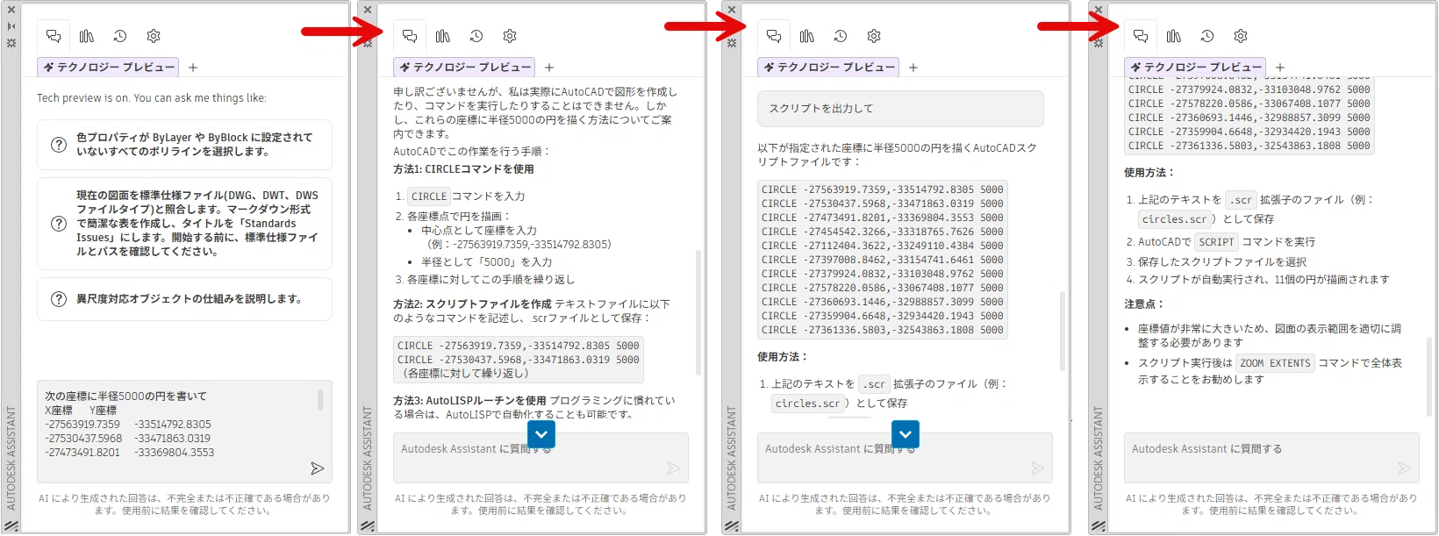The width and height of the screenshot is (1439, 536).
Task: Open library books icon in the suggestions panel
Action: (87, 36)
